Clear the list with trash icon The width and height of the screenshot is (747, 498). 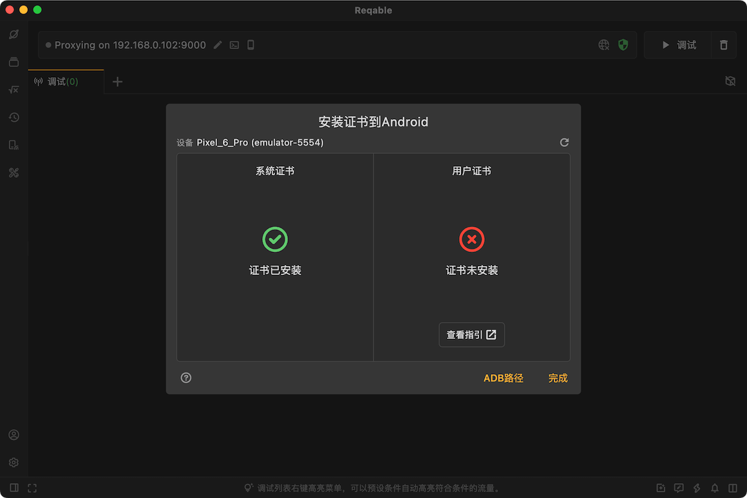723,45
